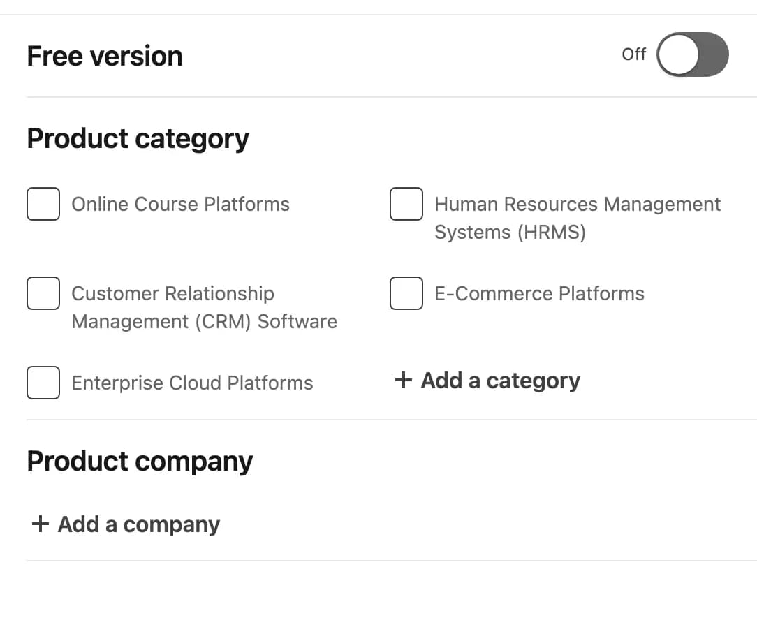Tick the checkbox beside Online Course Platforms
757x634 pixels.
43,204
